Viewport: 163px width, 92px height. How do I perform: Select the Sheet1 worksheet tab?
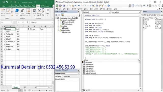coord(16,87)
